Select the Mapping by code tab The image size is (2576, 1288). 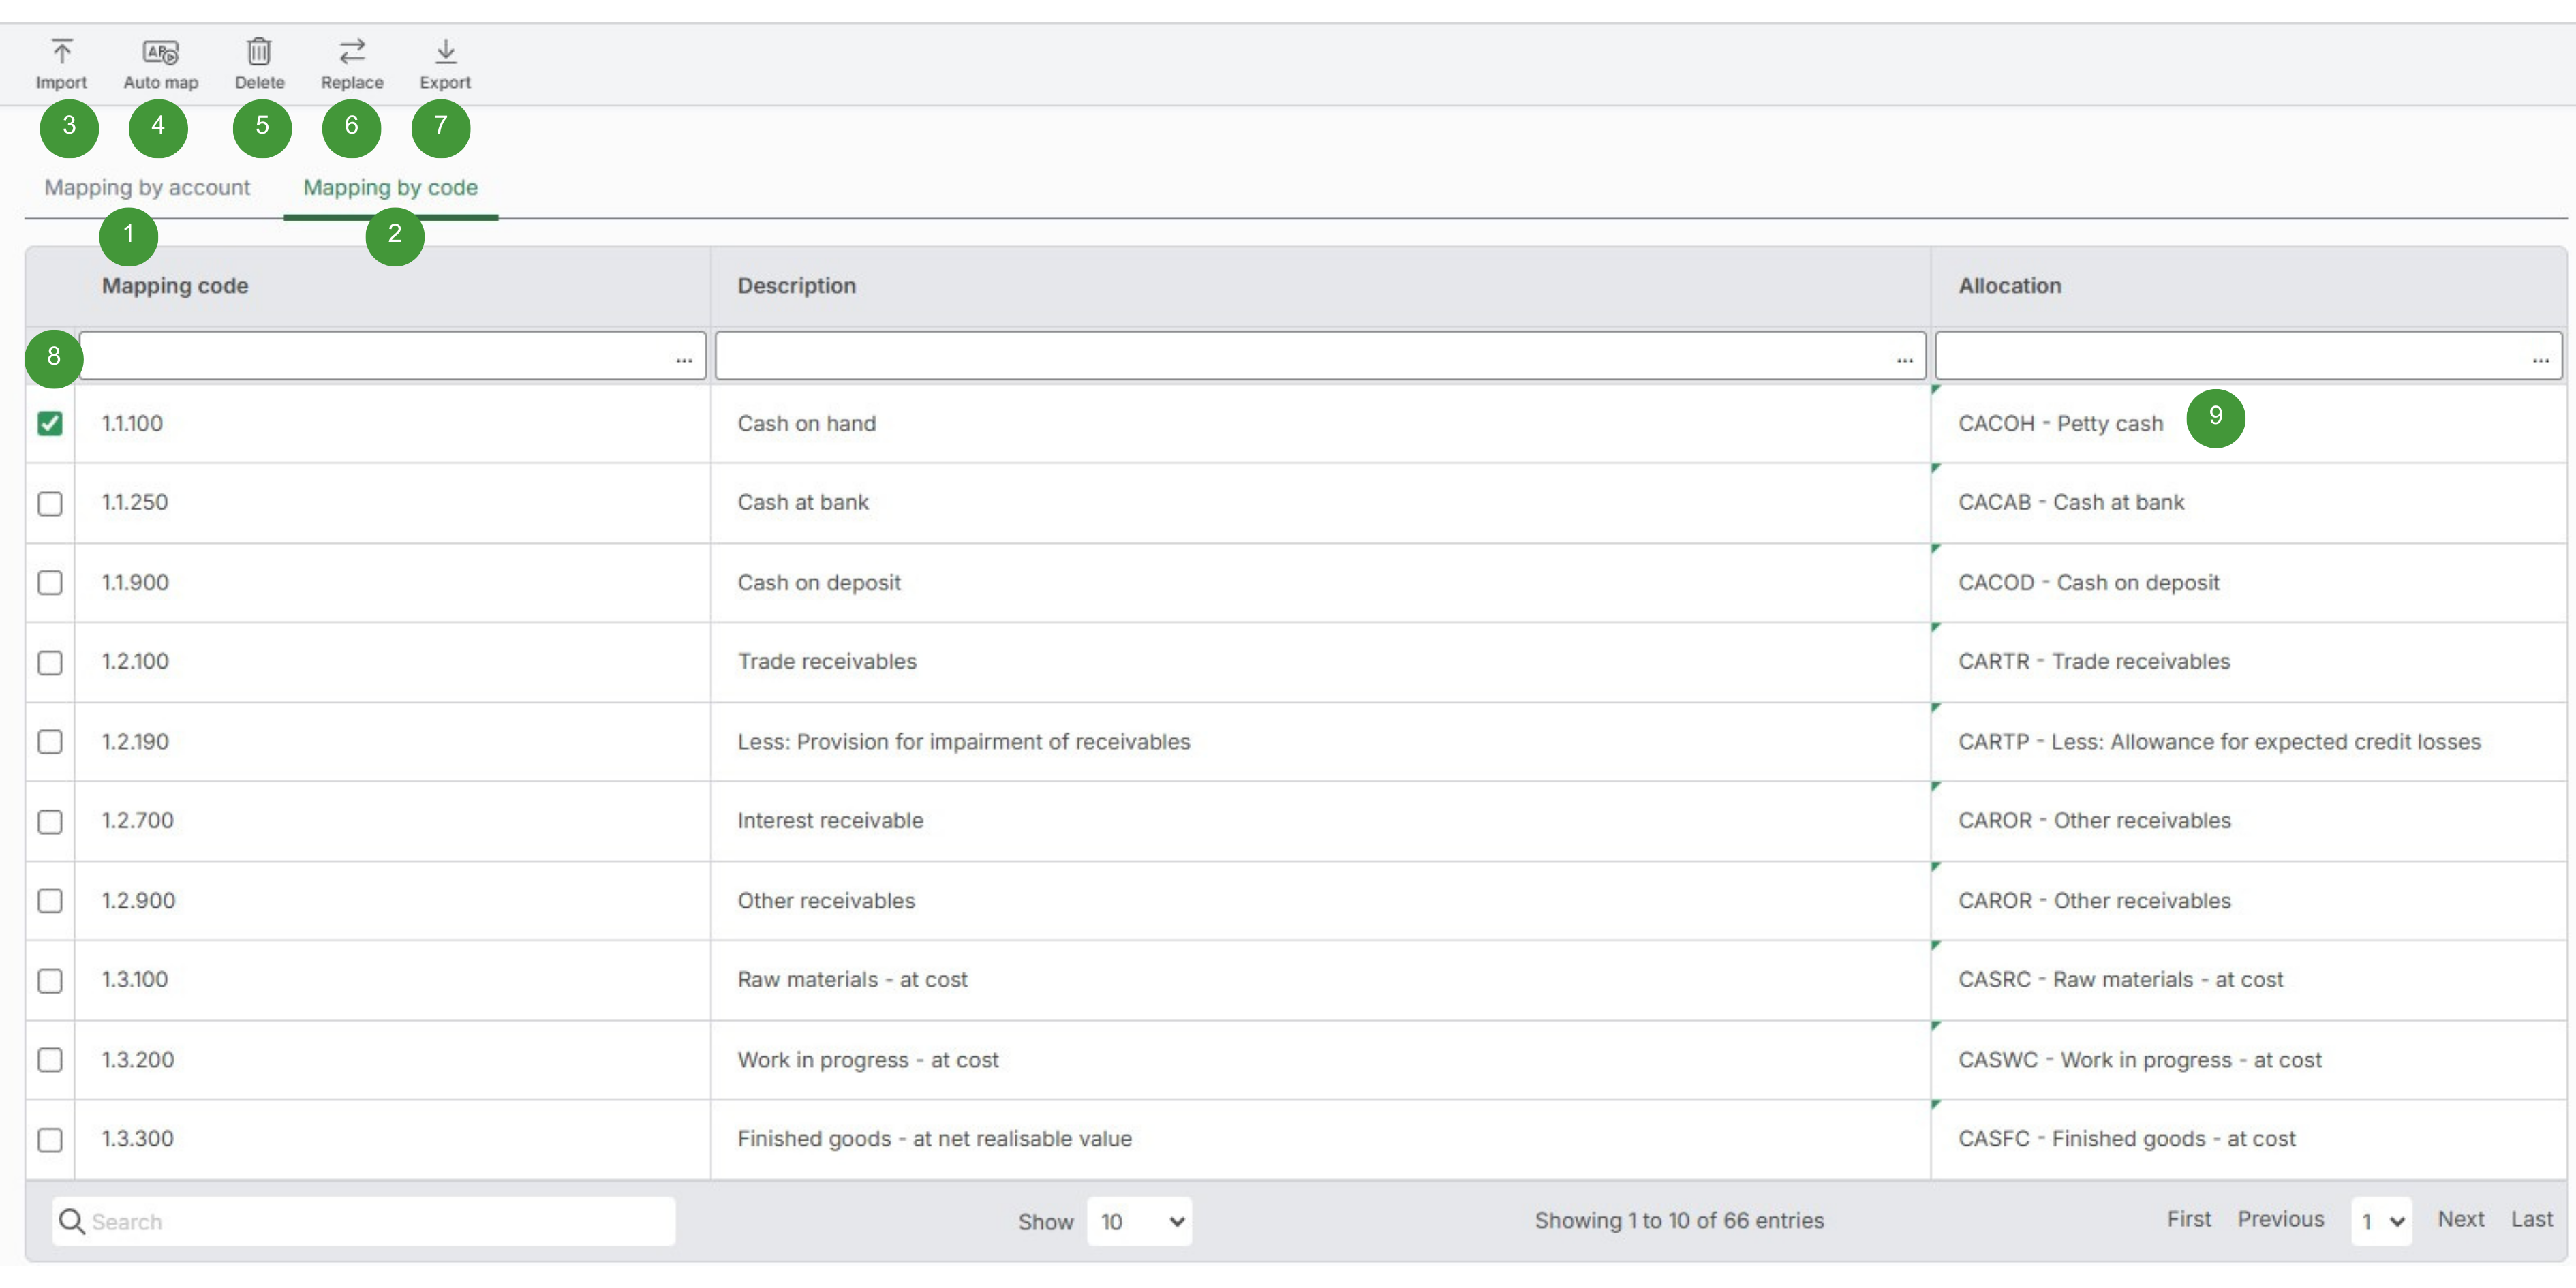tap(390, 188)
